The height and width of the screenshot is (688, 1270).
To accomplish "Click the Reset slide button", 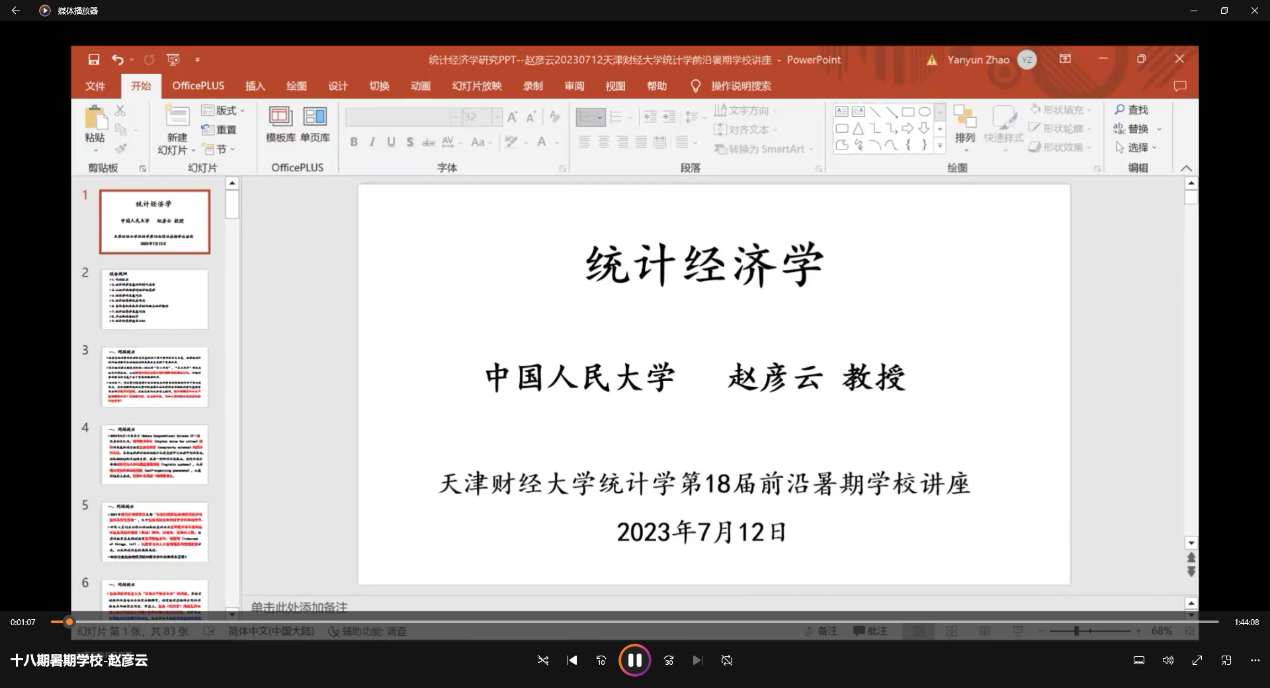I will coord(219,130).
